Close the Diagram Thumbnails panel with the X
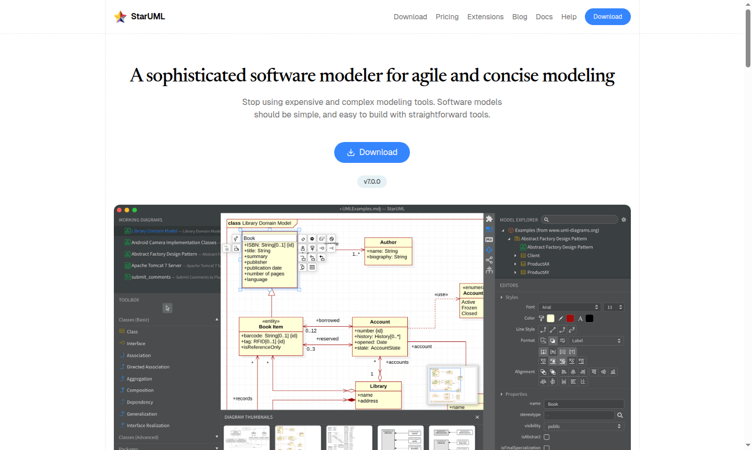752x450 pixels. (477, 417)
